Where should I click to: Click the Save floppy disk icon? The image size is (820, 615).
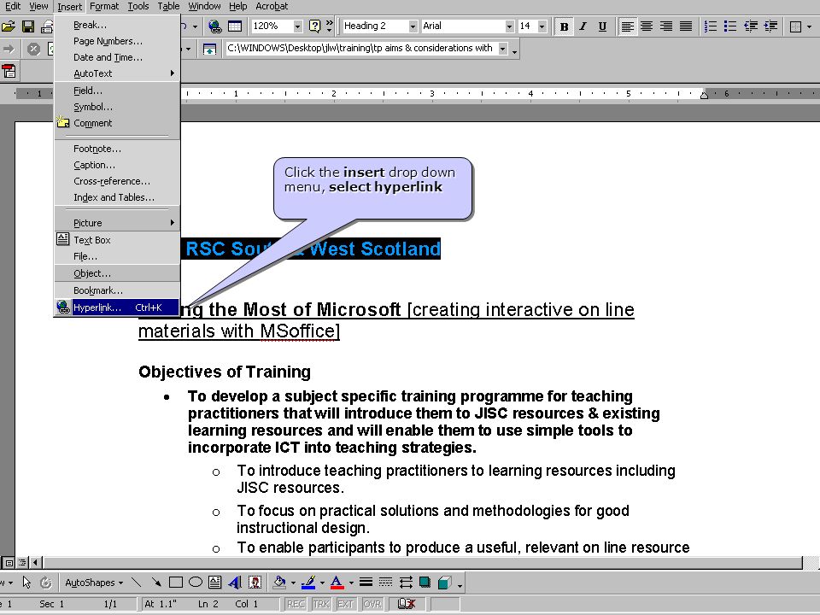[27, 26]
